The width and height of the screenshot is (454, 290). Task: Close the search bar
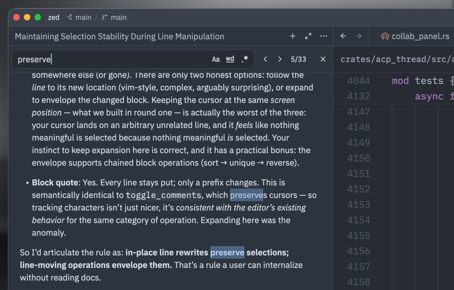pyautogui.click(x=323, y=59)
